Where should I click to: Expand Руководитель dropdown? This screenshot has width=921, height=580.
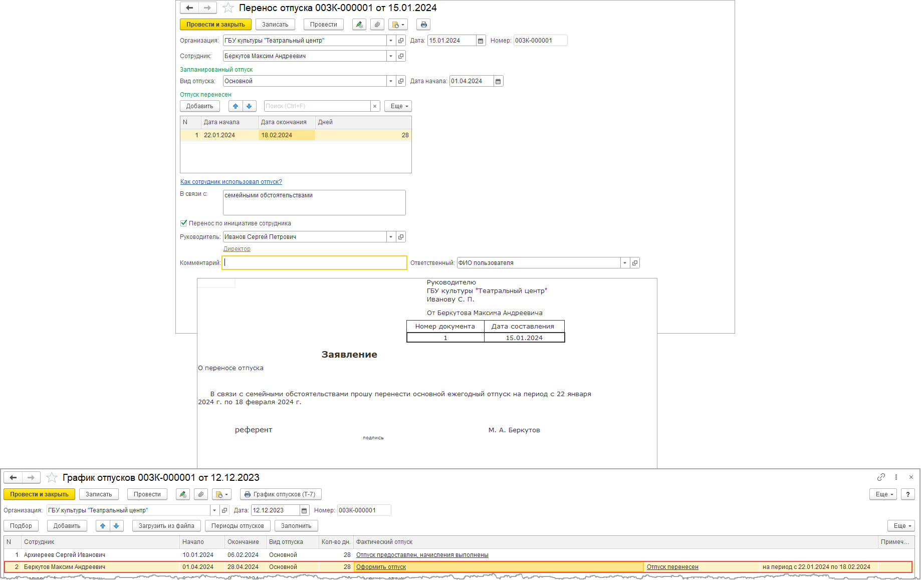tap(391, 237)
